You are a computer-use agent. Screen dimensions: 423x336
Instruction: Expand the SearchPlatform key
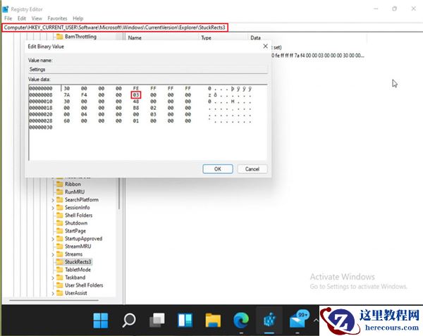(x=53, y=200)
